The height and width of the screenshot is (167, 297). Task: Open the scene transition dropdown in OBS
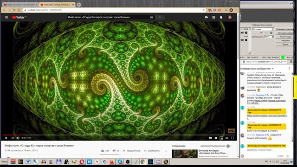coord(263,29)
